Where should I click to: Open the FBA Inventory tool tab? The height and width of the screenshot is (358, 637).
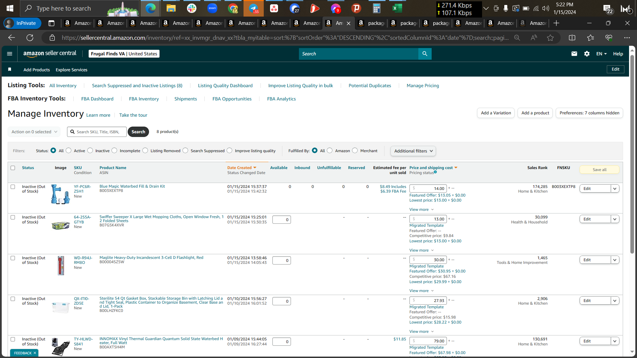(144, 99)
